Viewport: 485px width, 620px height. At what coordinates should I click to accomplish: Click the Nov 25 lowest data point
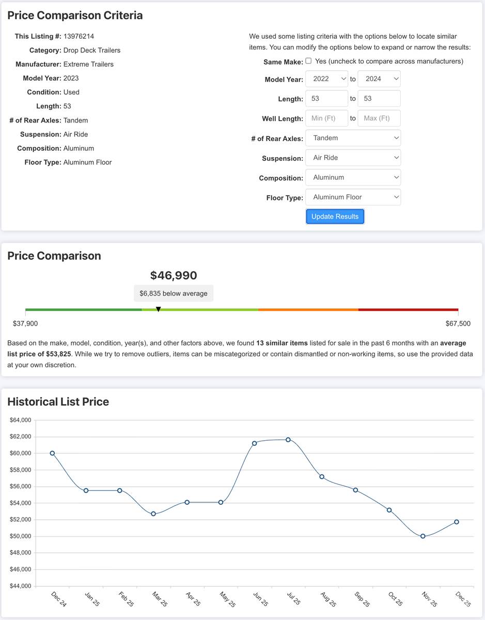[423, 536]
